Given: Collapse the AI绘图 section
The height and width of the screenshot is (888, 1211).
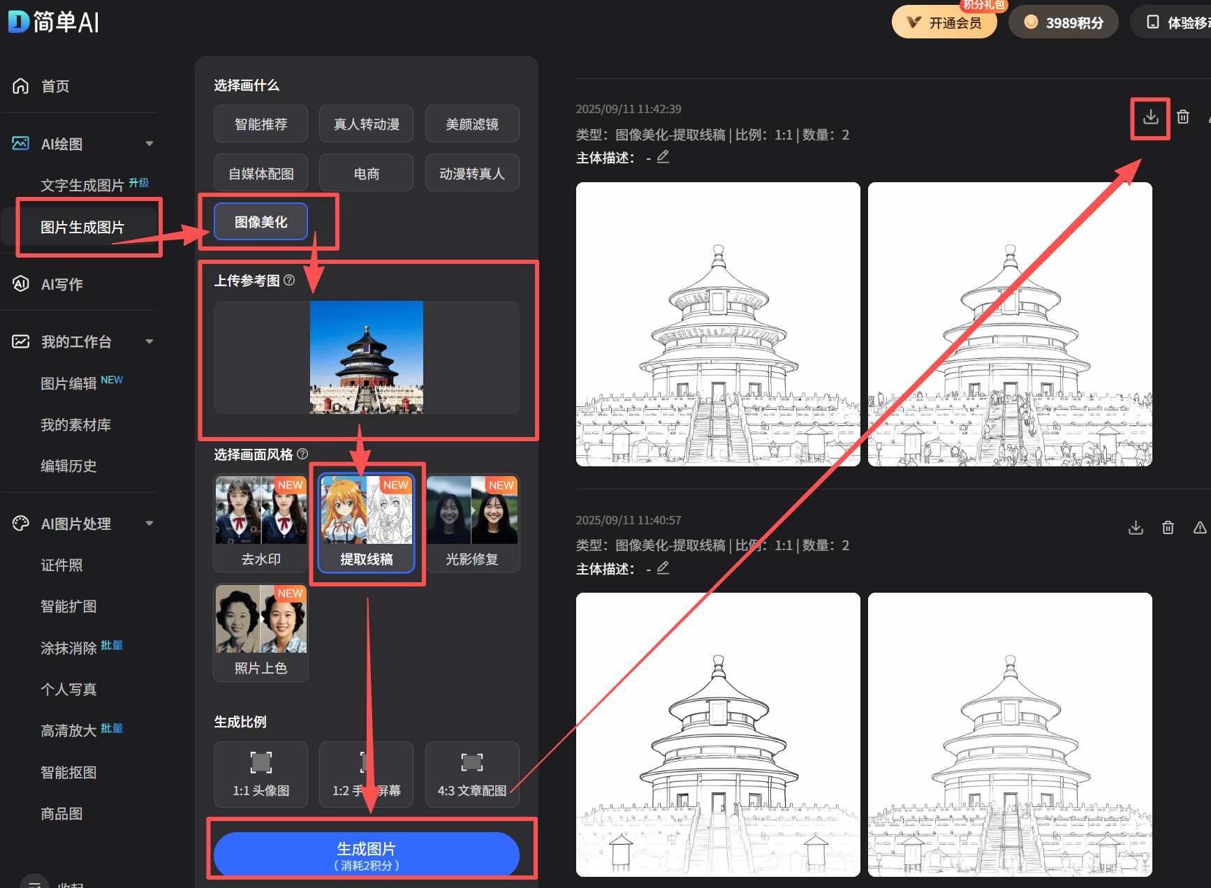Looking at the screenshot, I should 149,143.
